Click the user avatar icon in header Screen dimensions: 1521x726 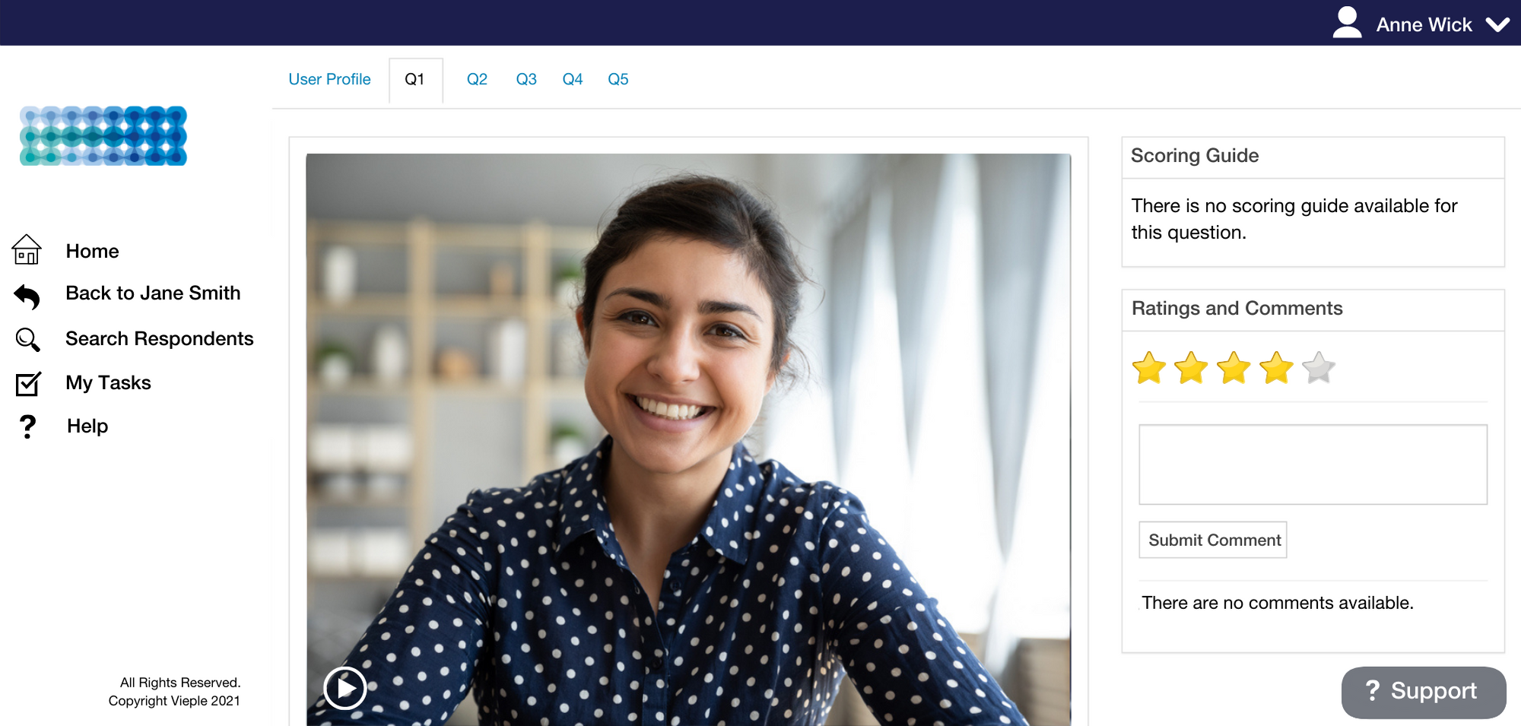(x=1347, y=23)
